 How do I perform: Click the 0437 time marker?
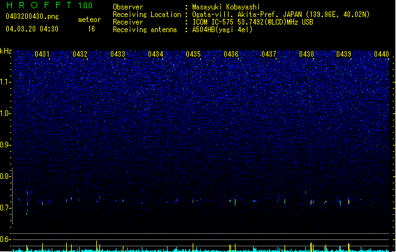[269, 54]
